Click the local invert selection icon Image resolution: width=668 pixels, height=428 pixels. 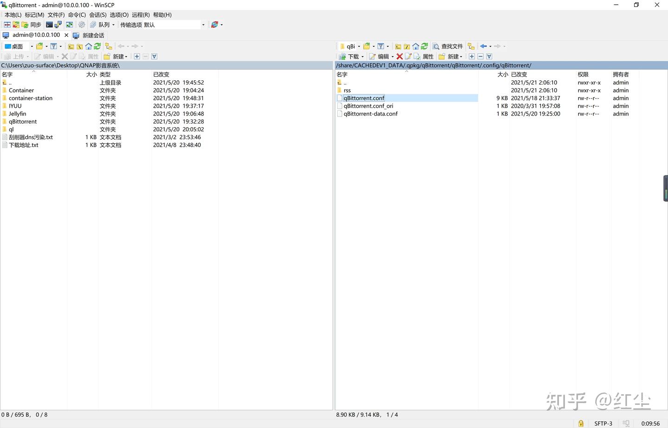(x=154, y=56)
